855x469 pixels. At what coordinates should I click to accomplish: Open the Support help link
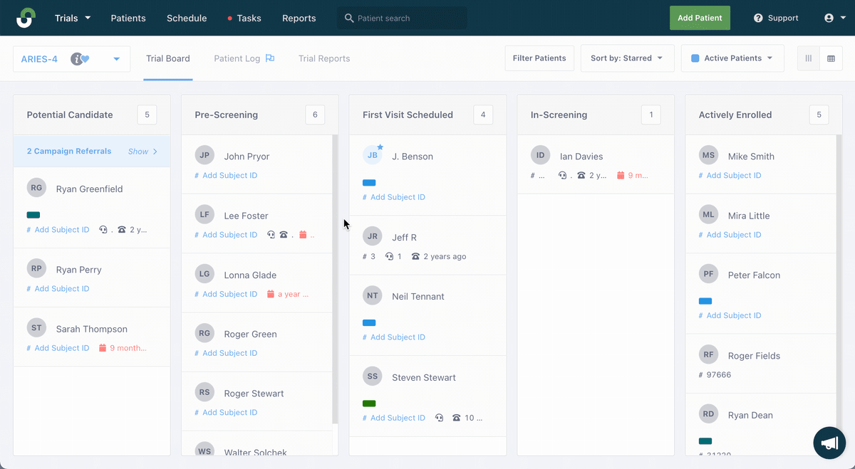tap(776, 18)
